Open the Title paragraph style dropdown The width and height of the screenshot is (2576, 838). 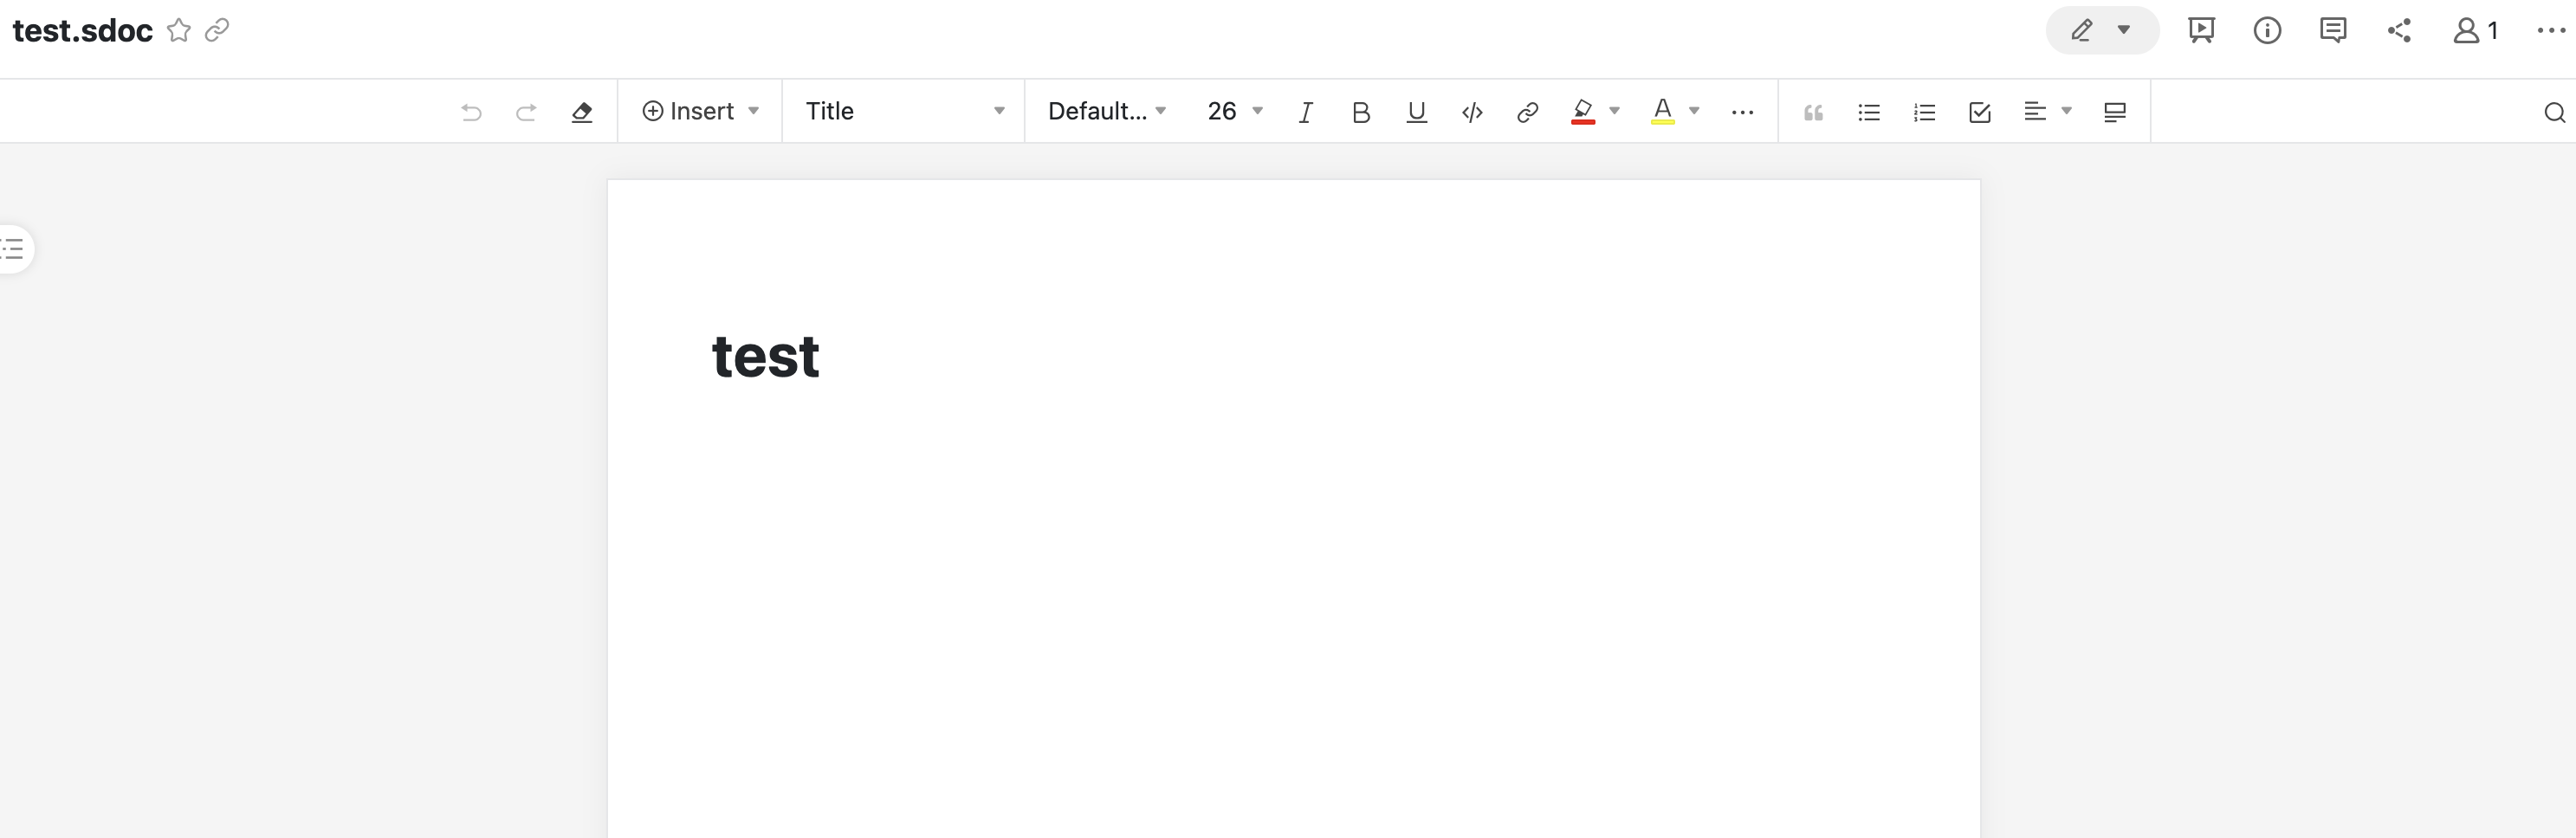904,111
